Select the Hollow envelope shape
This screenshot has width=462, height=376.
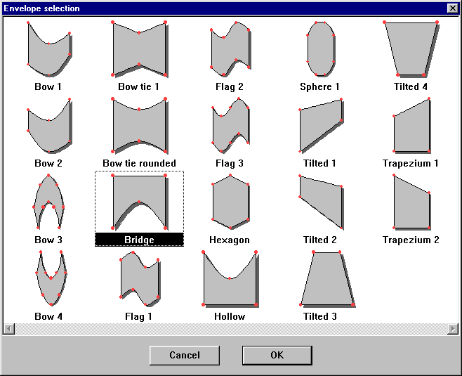click(230, 280)
